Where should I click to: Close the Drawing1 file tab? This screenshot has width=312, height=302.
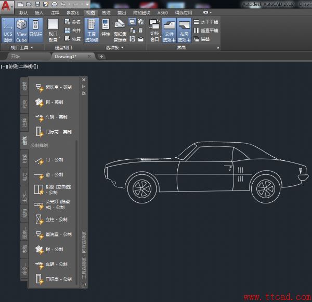pyautogui.click(x=89, y=57)
